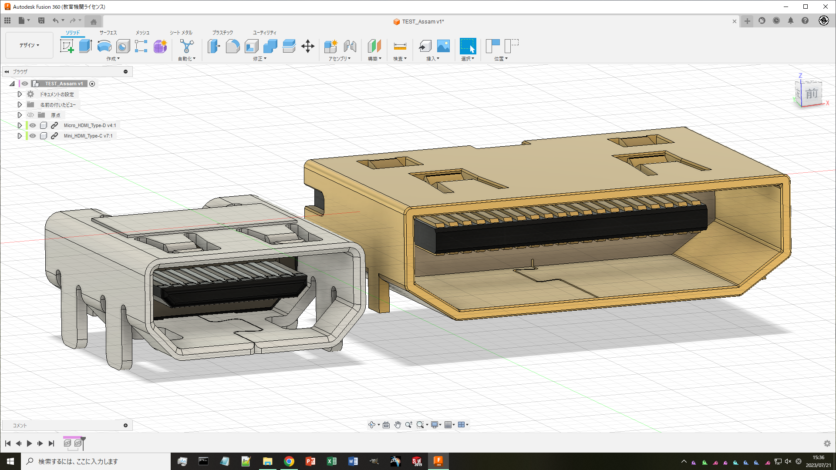Open the Modify (修正) dropdown
Image resolution: width=836 pixels, height=470 pixels.
point(260,59)
